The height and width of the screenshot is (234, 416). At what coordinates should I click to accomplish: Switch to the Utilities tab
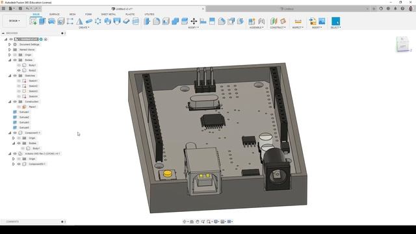149,14
